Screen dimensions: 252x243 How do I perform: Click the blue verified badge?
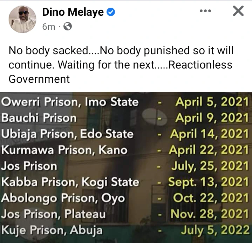pos(111,13)
